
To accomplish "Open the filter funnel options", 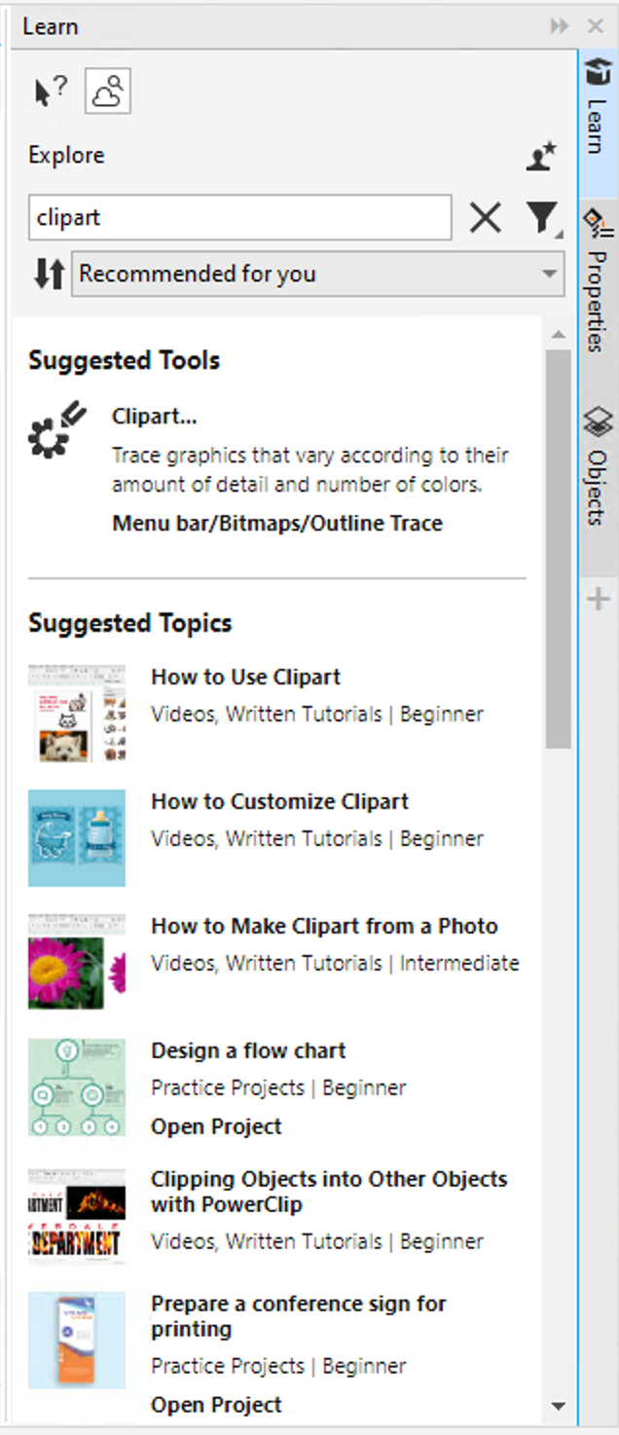I will click(x=544, y=218).
